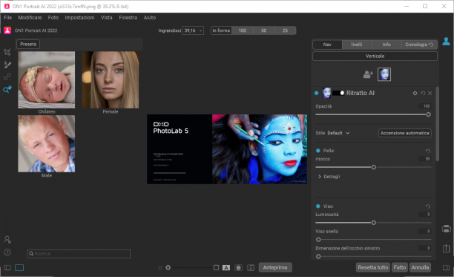Toggle the right panel icon at bottom right

click(446, 267)
